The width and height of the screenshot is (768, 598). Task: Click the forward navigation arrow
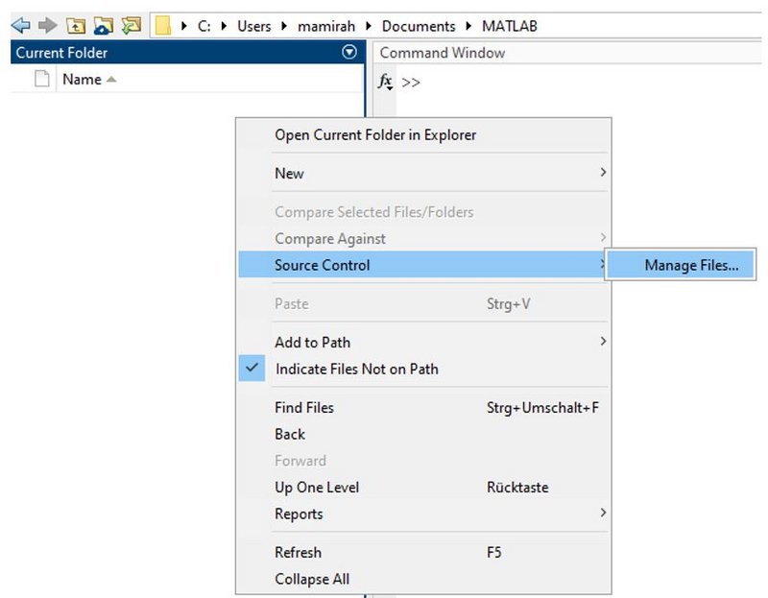pos(47,26)
